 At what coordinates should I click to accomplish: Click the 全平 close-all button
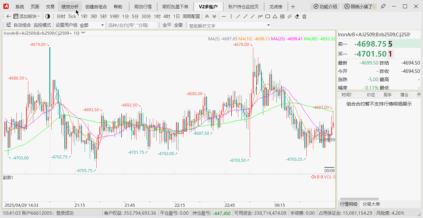(167, 25)
